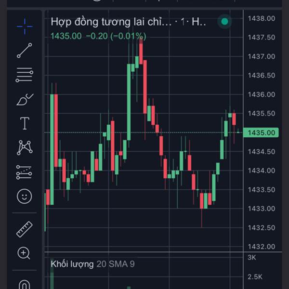Click the 1436.50 price axis label
This screenshot has width=289, height=289.
[x=262, y=76]
